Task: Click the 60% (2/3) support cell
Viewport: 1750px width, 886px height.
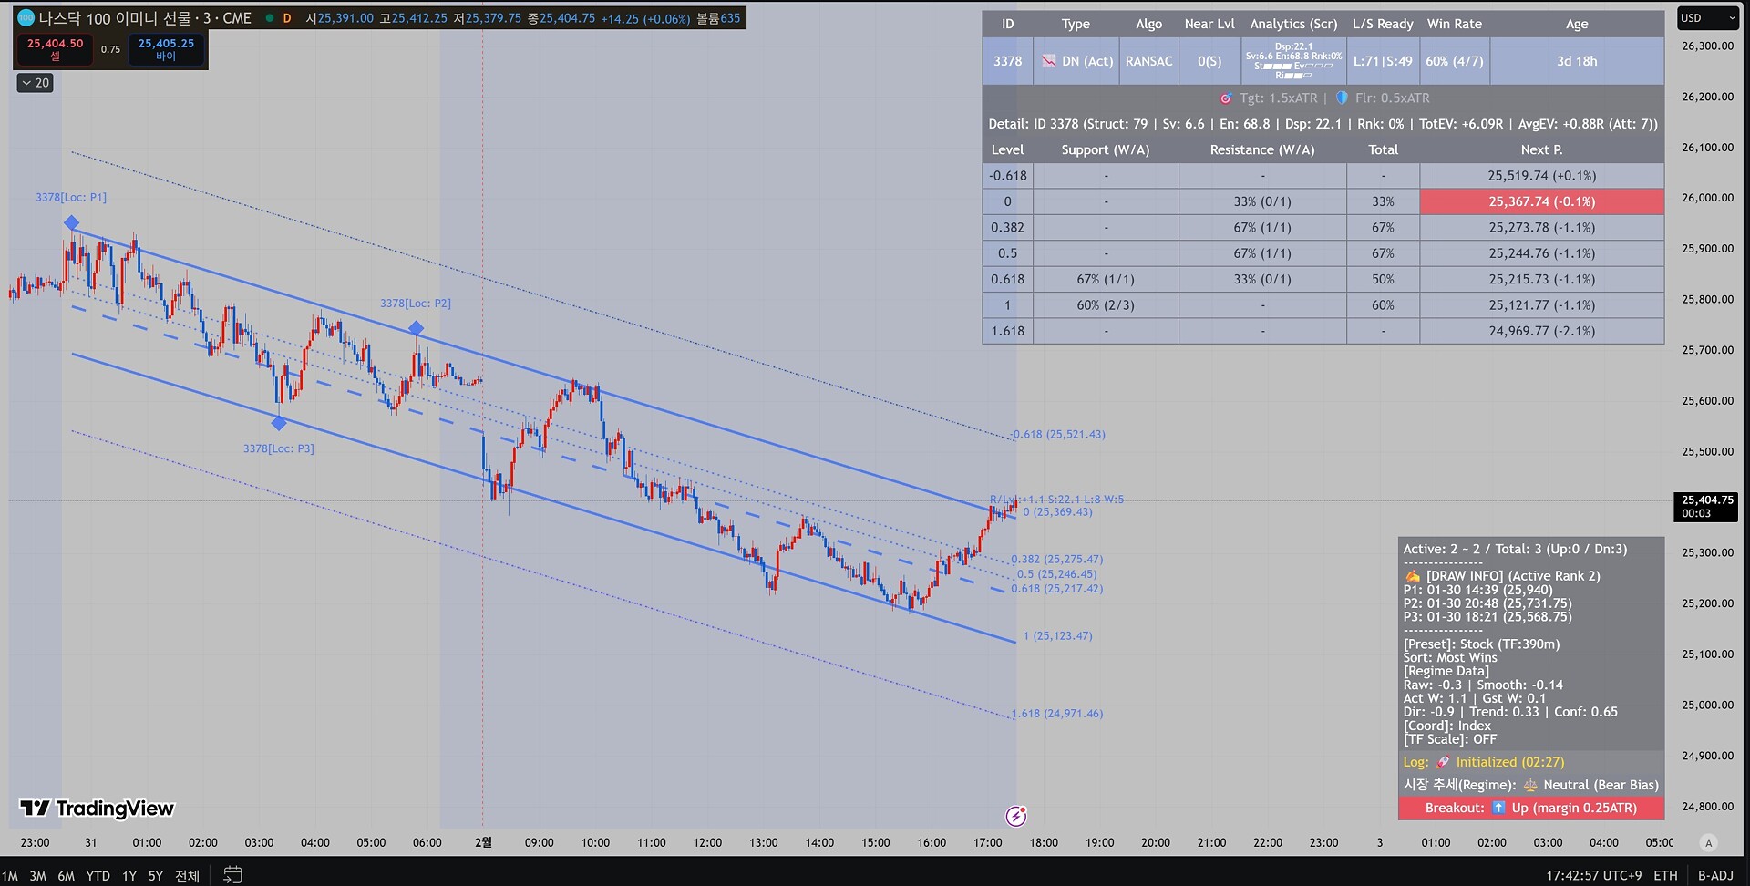Action: 1106,305
